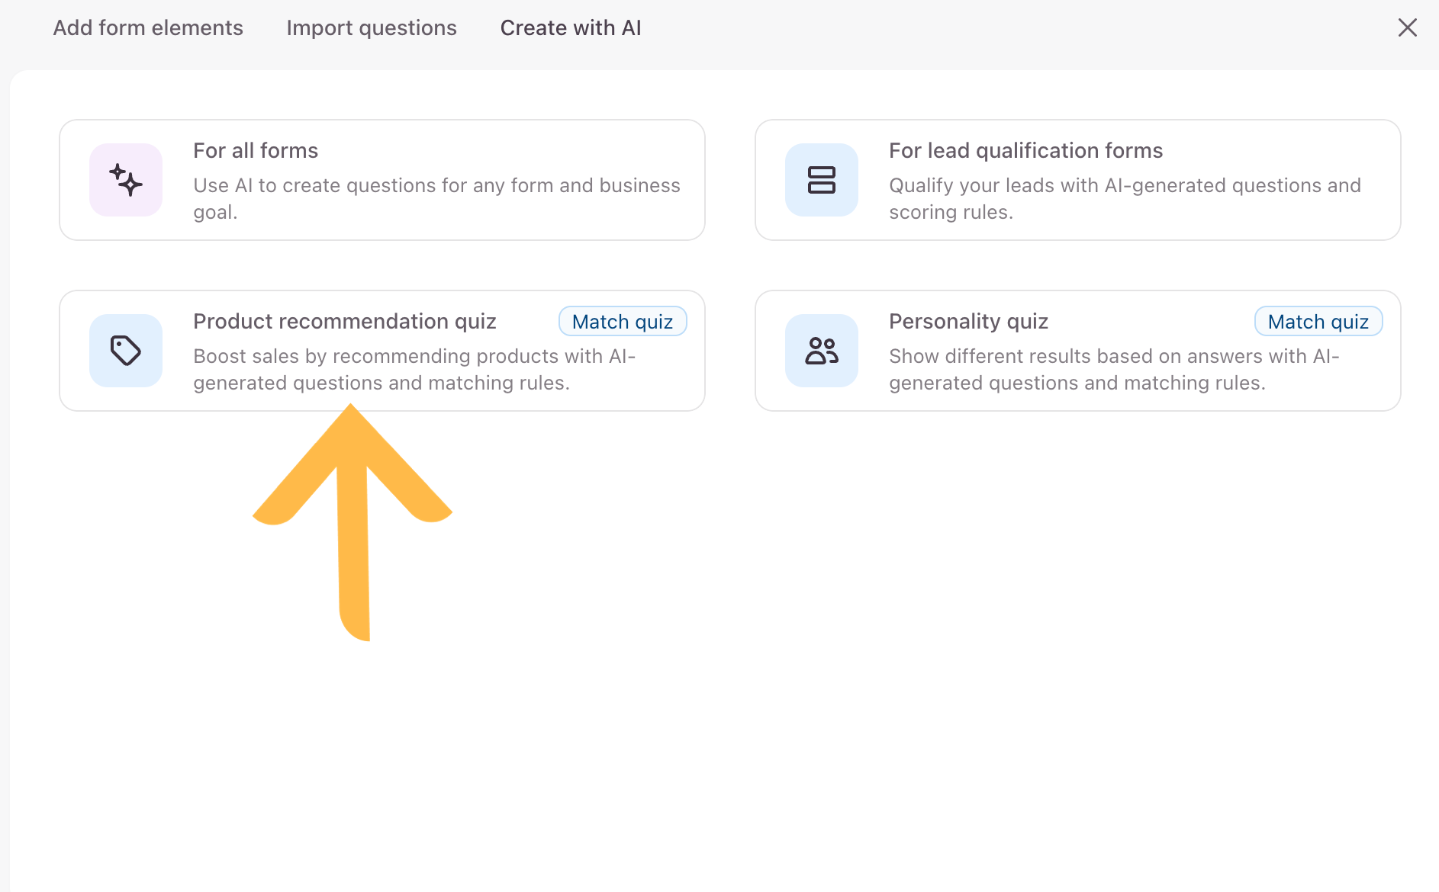The height and width of the screenshot is (892, 1439).
Task: Choose the For lead qualification forms title
Action: coord(1025,150)
